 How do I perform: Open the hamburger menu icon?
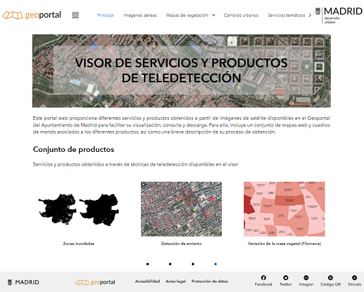tap(76, 15)
